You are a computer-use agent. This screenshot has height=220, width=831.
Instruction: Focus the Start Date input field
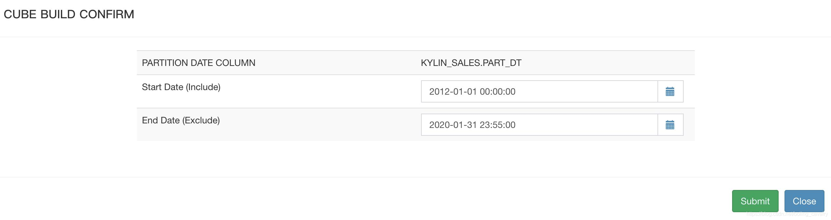(539, 91)
